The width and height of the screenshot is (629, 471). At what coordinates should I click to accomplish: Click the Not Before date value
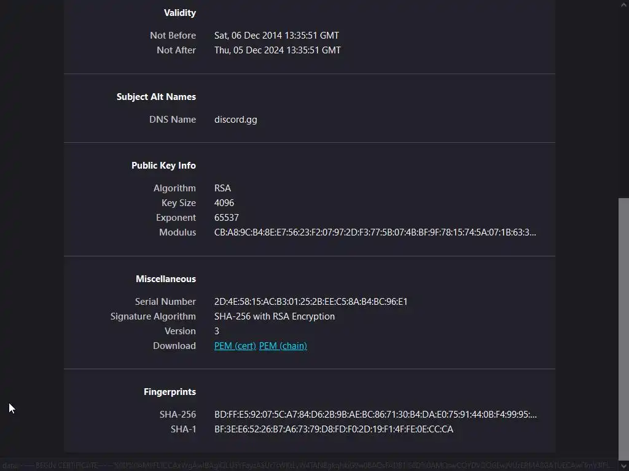tap(276, 36)
